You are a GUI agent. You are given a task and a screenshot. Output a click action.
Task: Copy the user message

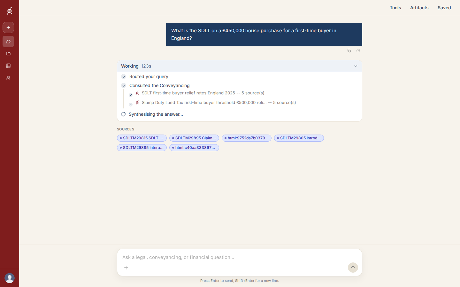pyautogui.click(x=349, y=51)
